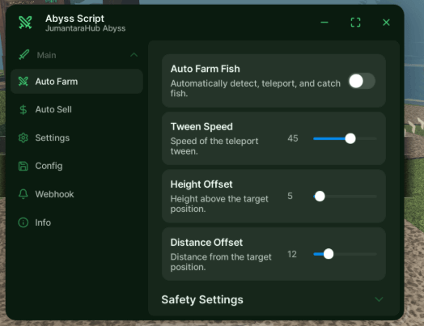Click the 'Distance from the target position.' description
The height and width of the screenshot is (326, 424).
point(221,261)
